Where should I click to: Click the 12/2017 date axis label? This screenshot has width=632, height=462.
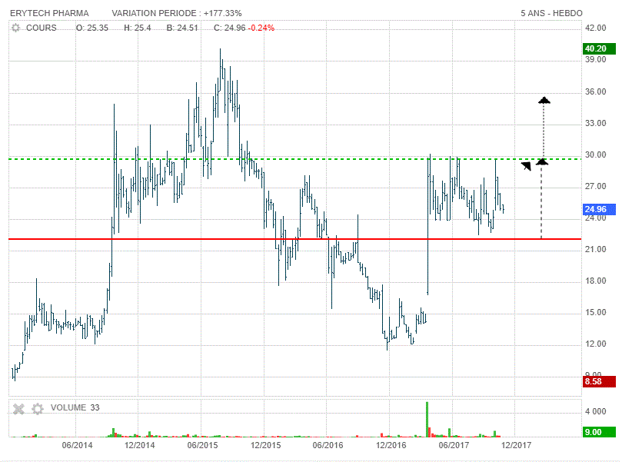pyautogui.click(x=516, y=445)
